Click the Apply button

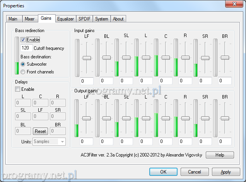pos(226,172)
